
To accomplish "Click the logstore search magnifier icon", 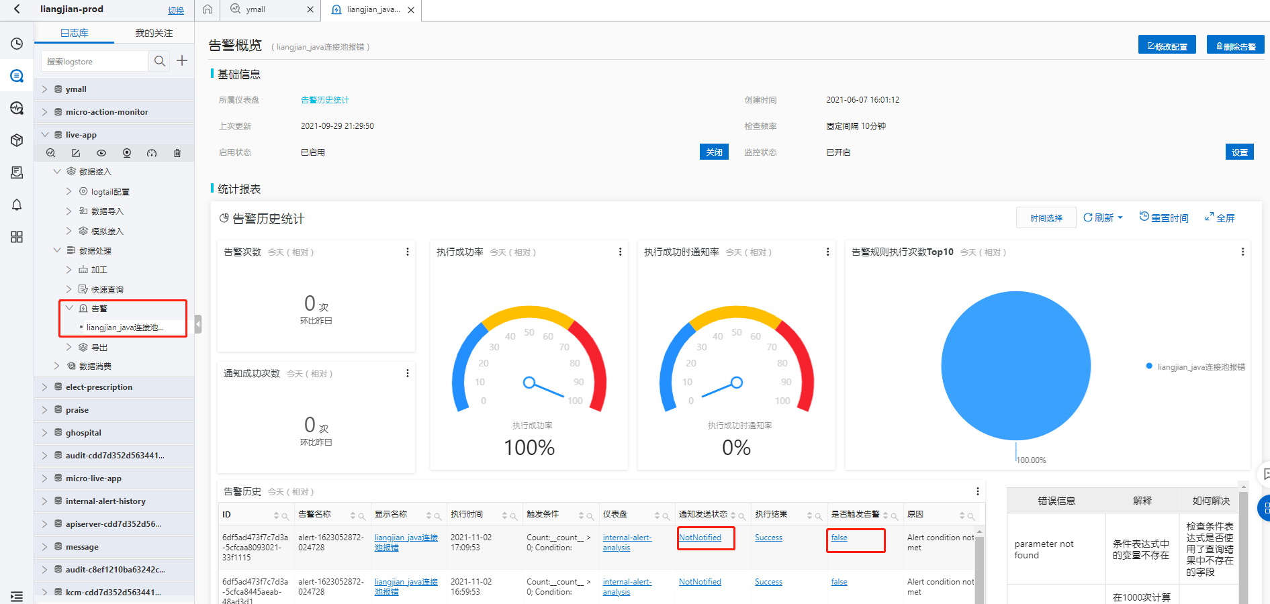I will pyautogui.click(x=159, y=61).
